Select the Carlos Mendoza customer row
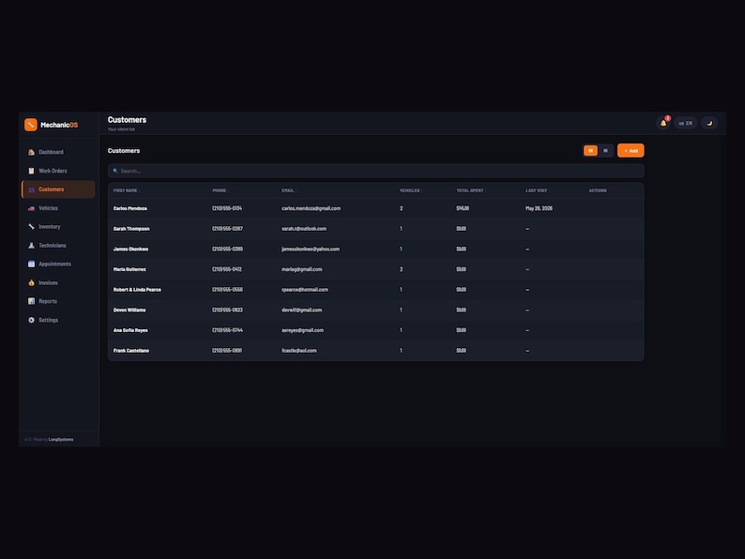This screenshot has width=745, height=559. (376, 208)
